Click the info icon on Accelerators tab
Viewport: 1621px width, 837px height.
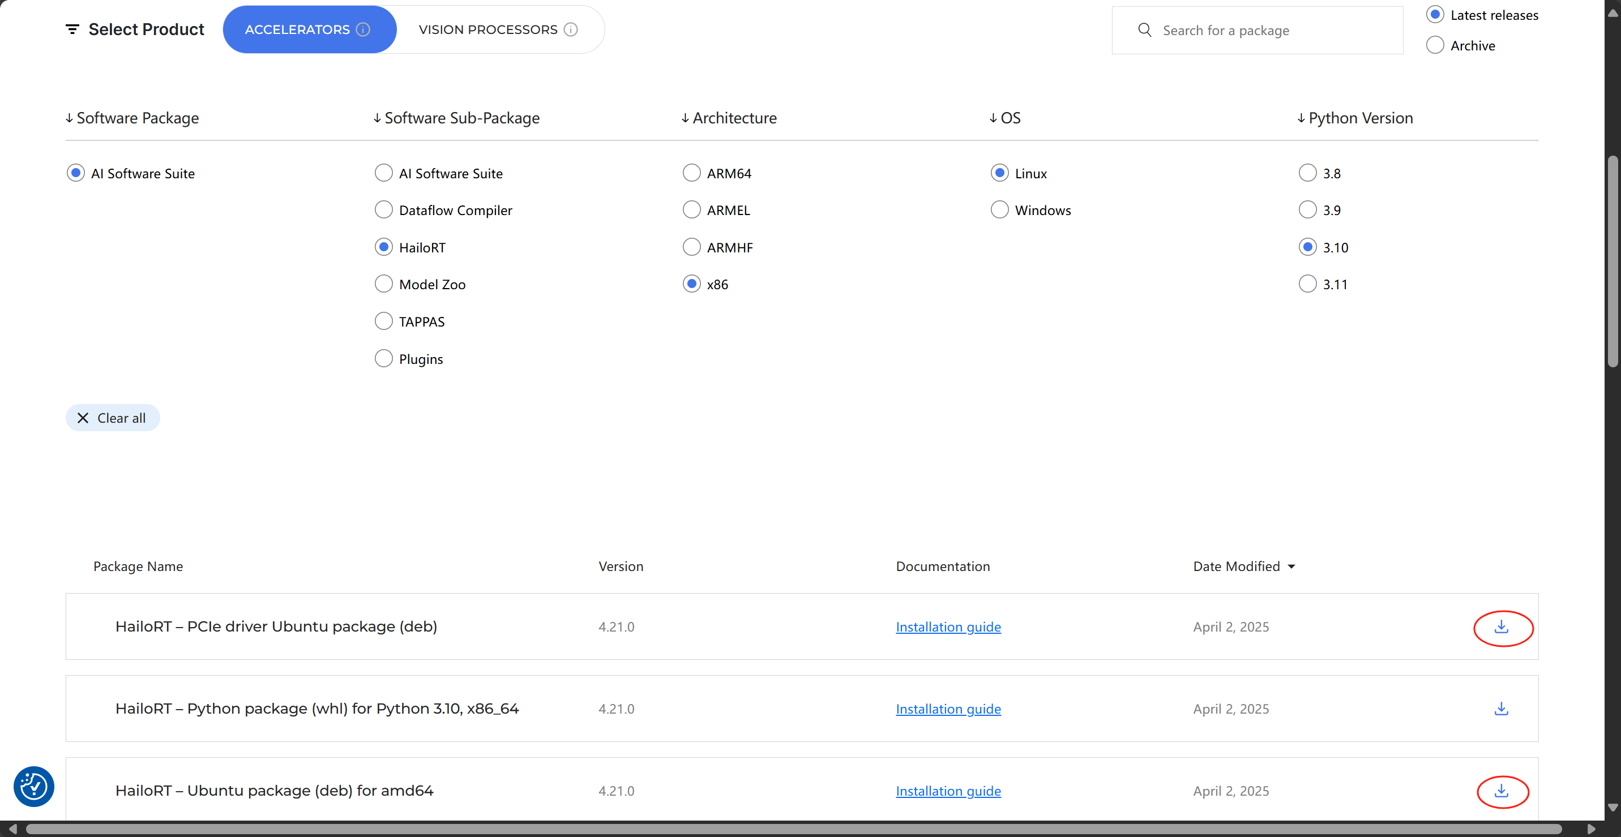click(x=363, y=29)
